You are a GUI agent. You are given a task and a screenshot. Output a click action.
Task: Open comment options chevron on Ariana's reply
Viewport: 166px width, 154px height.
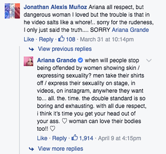pos(149,60)
